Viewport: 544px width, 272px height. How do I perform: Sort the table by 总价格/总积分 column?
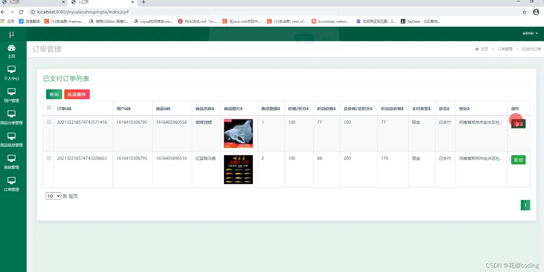tap(358, 109)
